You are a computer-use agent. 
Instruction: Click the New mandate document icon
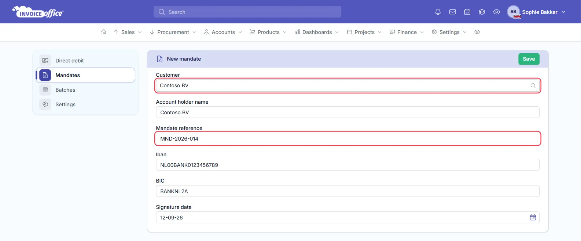coord(159,59)
